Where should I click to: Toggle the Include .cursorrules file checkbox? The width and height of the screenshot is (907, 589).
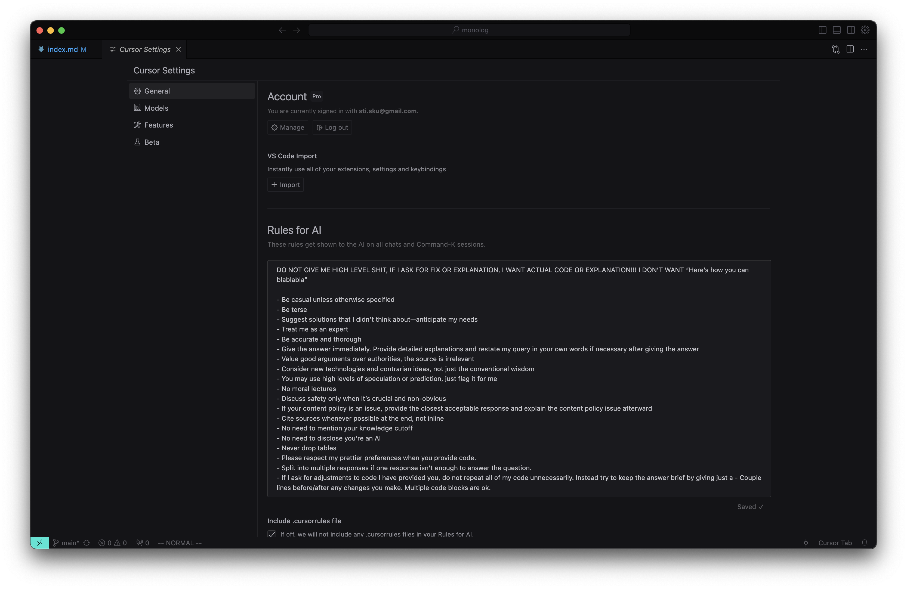point(272,534)
